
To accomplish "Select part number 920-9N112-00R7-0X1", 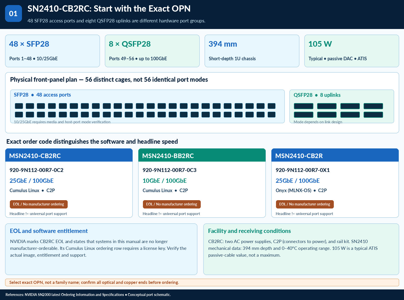I will (x=303, y=170).
